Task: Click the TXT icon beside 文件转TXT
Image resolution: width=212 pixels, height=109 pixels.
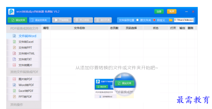Action: (x=14, y=59)
